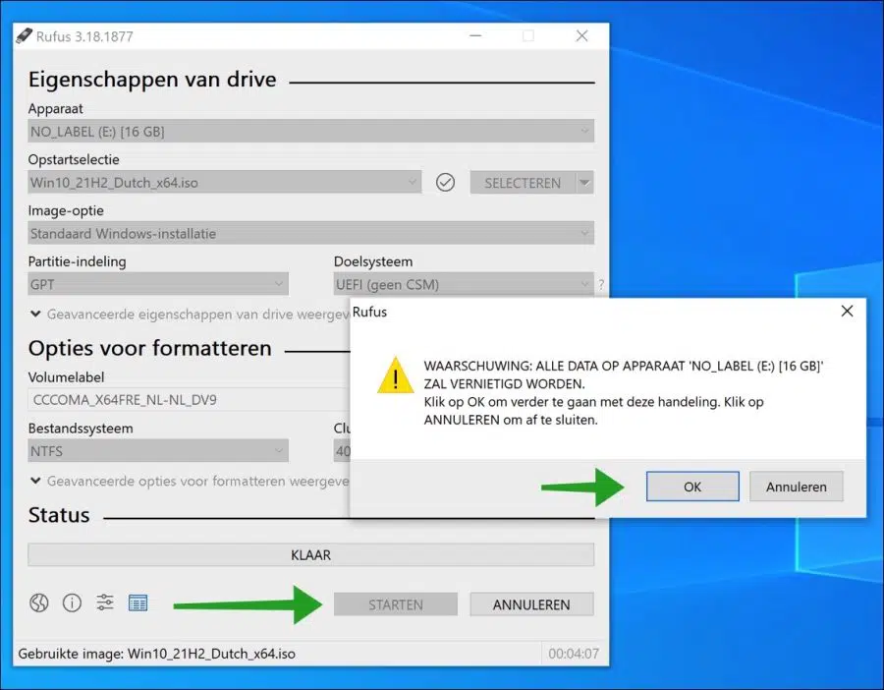Click the 'Eigenschappen van drive' heading

tap(152, 80)
